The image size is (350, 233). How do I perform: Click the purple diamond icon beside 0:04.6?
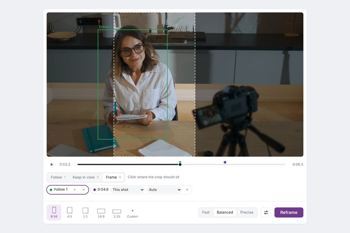[95, 190]
